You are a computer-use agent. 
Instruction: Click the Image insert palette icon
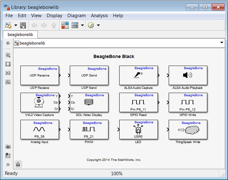pyautogui.click(x=8, y=82)
